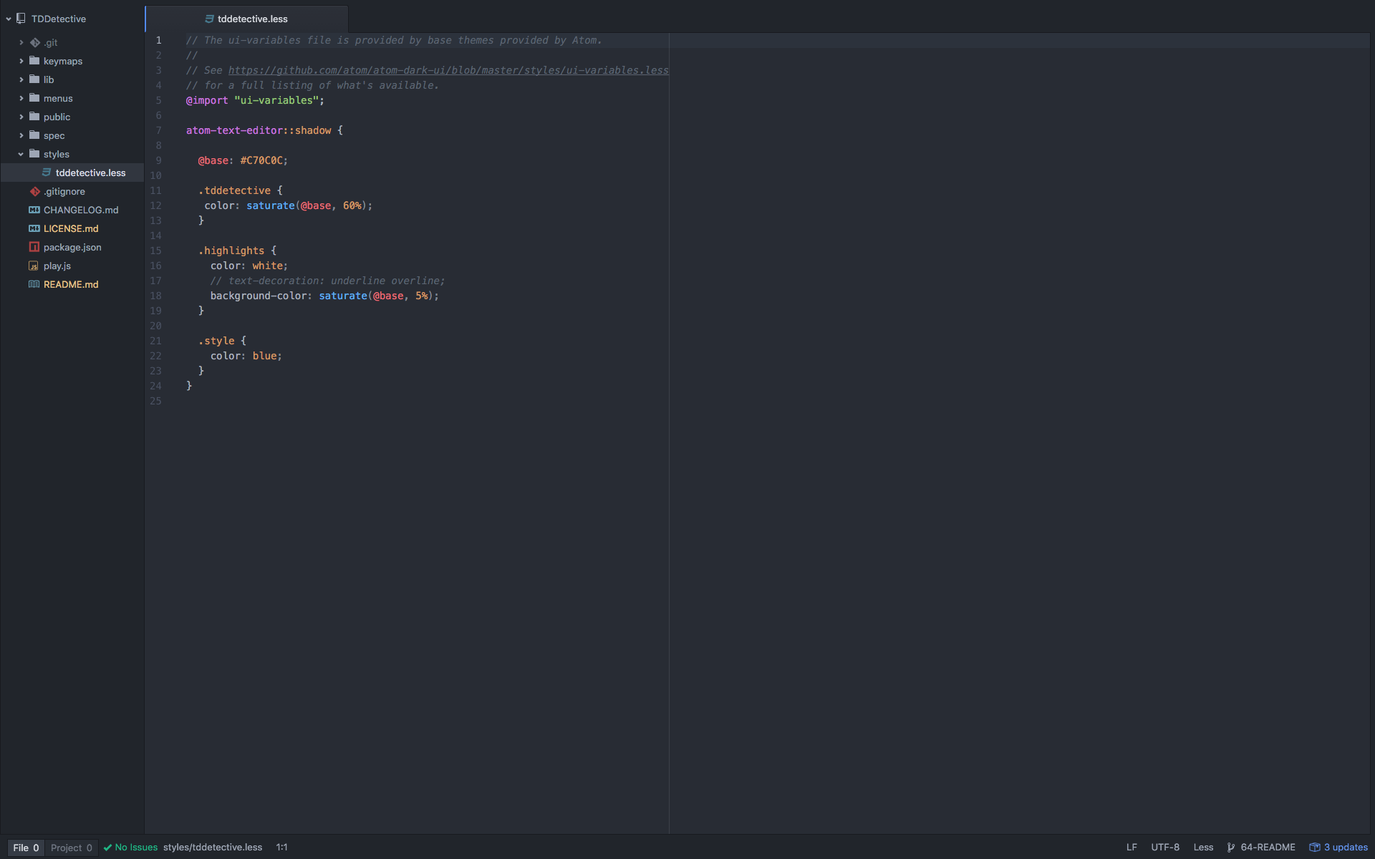The image size is (1375, 859).
Task: Select the File 0 linter tab
Action: 26,848
